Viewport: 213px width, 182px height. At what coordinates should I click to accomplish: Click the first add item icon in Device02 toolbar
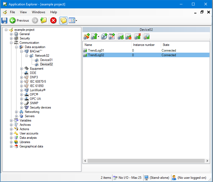click(86, 37)
